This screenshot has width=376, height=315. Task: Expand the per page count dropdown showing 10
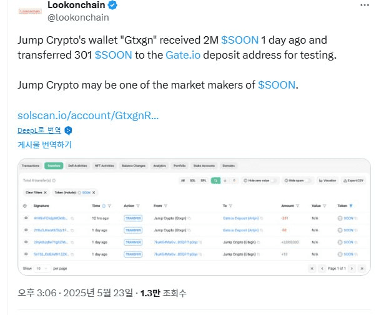42,268
